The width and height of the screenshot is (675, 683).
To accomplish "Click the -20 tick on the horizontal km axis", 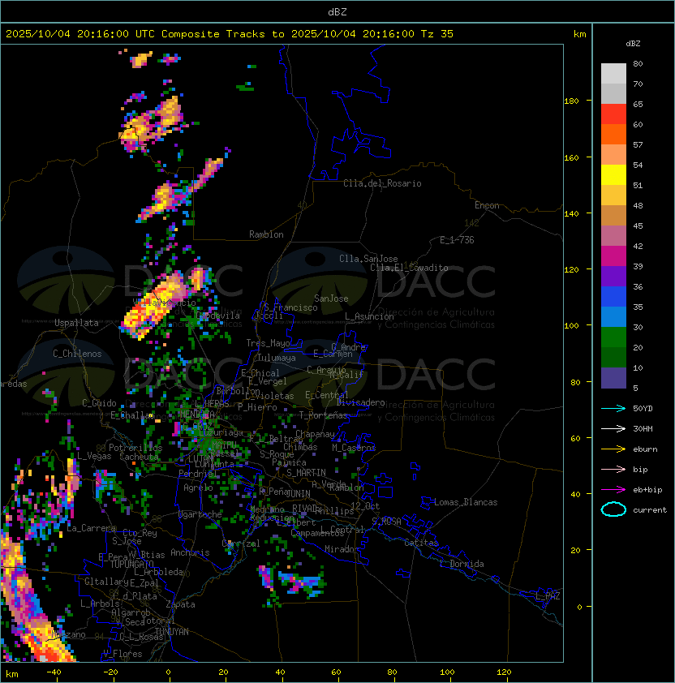I will point(110,672).
